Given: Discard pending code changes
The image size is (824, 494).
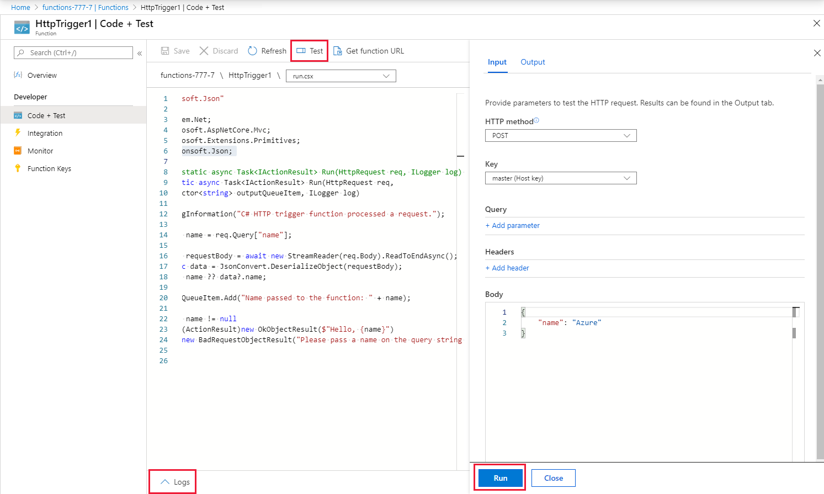Looking at the screenshot, I should click(x=219, y=50).
